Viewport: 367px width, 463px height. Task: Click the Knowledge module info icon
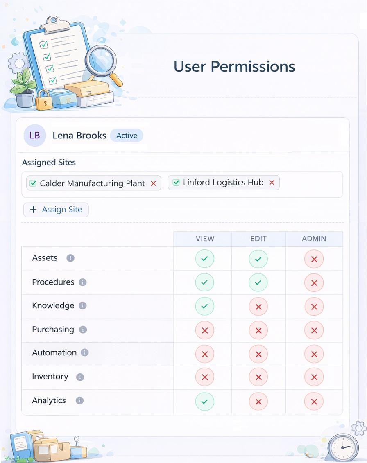(x=83, y=306)
